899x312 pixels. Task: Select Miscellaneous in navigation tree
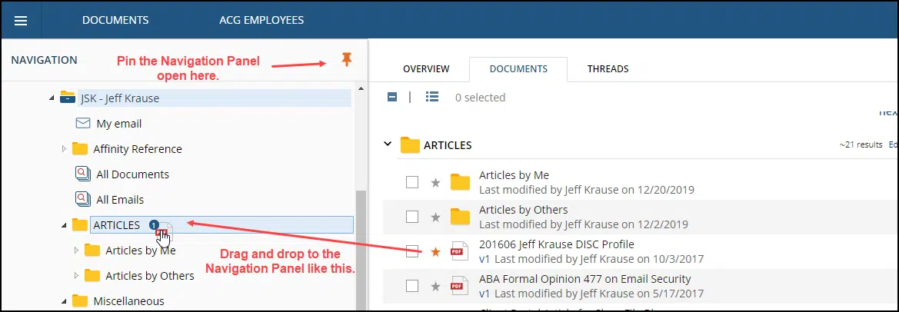(x=129, y=300)
